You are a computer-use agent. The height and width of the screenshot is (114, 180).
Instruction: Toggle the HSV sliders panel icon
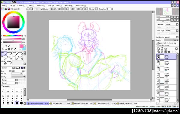(9, 9)
